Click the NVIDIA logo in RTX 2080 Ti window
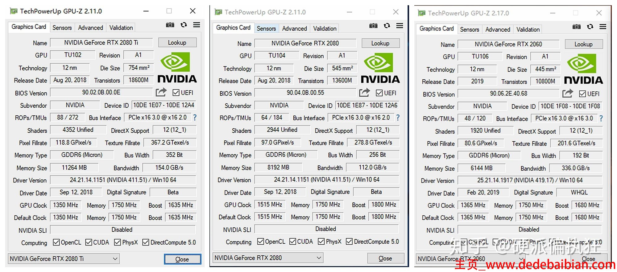617x272 pixels. point(177,68)
